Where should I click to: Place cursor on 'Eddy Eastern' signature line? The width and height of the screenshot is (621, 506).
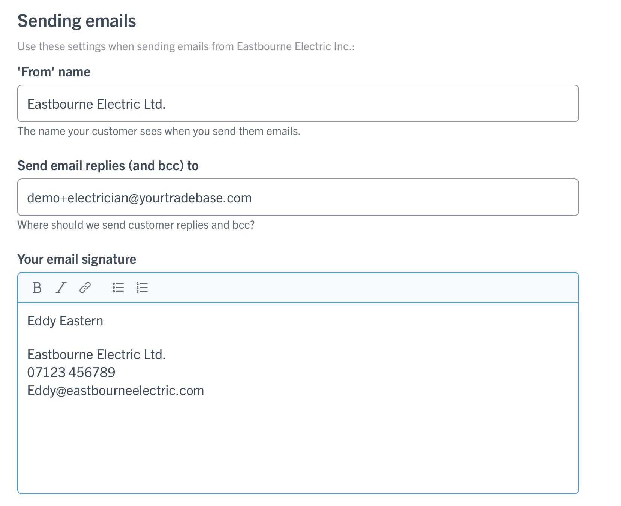pyautogui.click(x=65, y=321)
